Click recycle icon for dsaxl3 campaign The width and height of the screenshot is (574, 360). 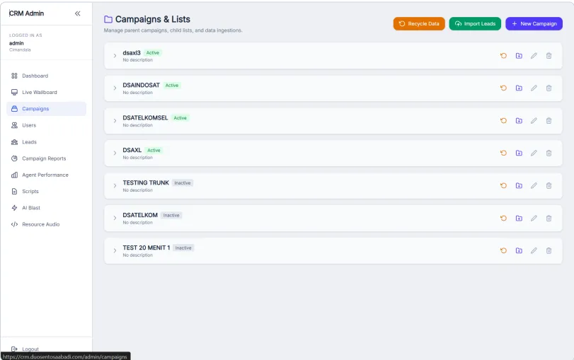pyautogui.click(x=503, y=56)
